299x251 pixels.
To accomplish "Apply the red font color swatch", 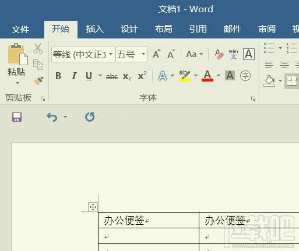I will pos(207,76).
